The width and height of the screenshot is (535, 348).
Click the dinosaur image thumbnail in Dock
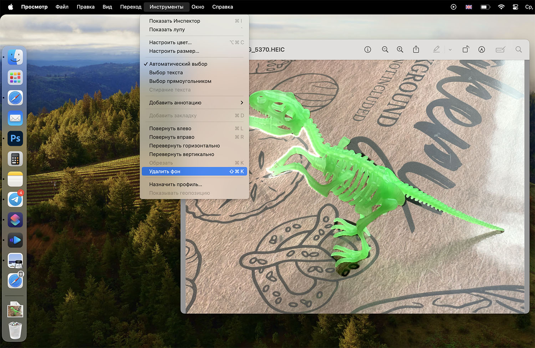click(x=15, y=310)
